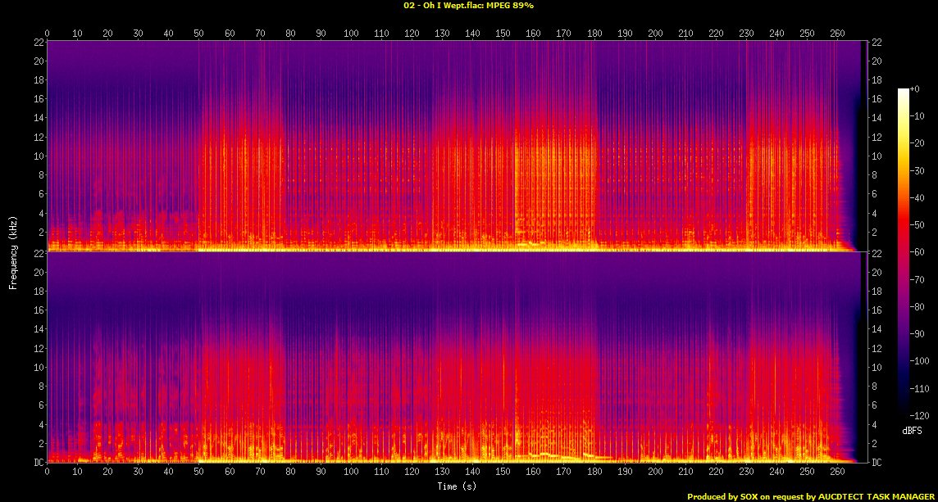Click the 160 mark on the top time axis
This screenshot has width=938, height=502.
tap(533, 34)
